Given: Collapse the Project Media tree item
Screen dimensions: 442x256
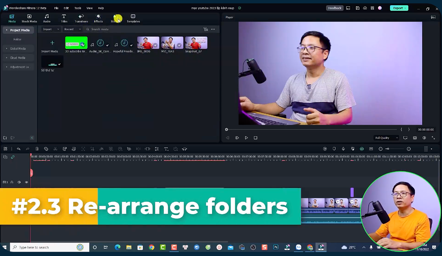Looking at the screenshot, I should pos(6,30).
